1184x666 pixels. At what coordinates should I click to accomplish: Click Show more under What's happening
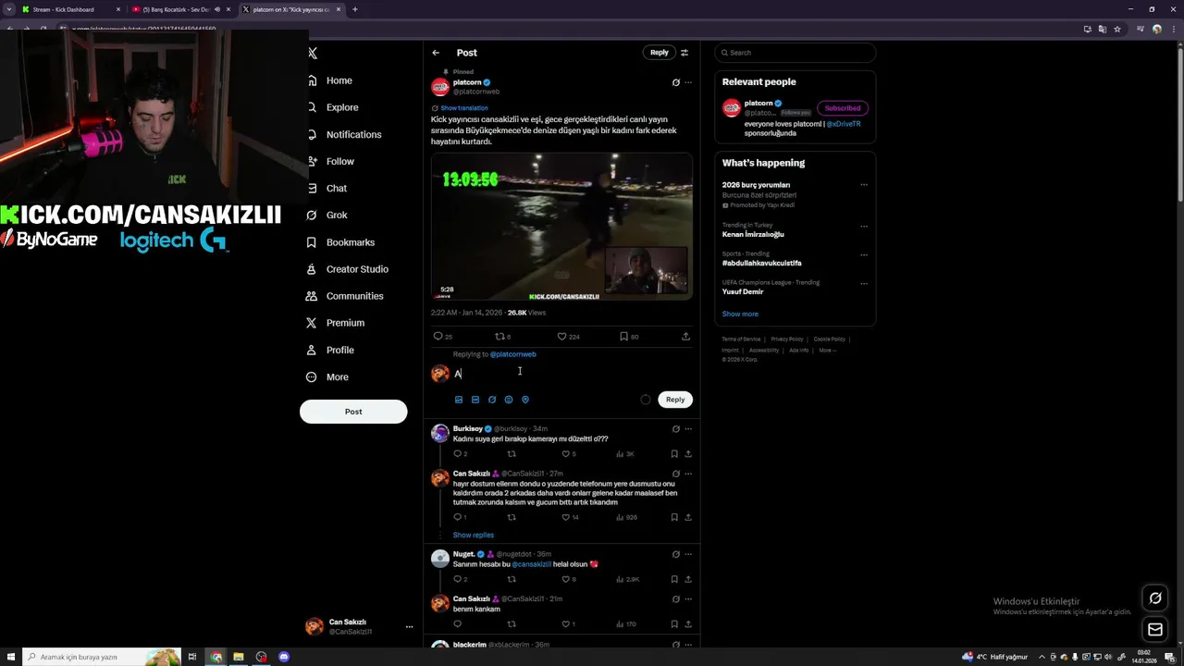[x=740, y=314]
